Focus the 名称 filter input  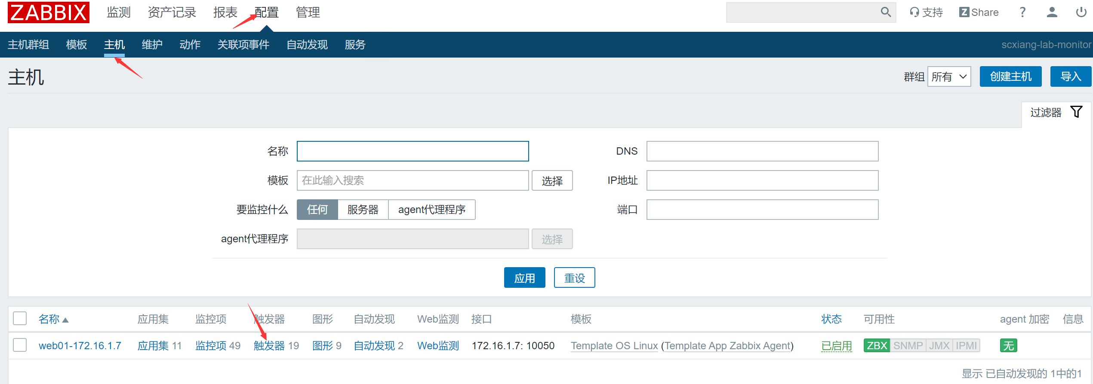pyautogui.click(x=413, y=151)
